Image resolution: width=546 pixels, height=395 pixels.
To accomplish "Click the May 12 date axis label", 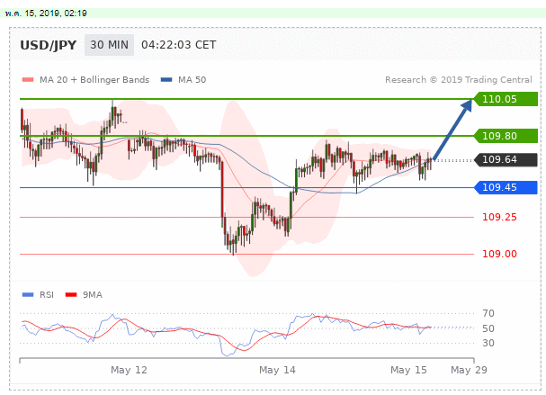I will tap(129, 370).
